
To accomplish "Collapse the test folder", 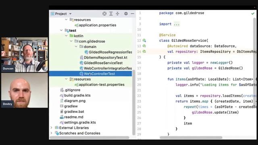I will click(61, 31).
